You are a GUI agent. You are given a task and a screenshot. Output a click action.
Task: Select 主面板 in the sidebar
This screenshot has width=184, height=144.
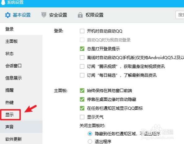[21, 41]
